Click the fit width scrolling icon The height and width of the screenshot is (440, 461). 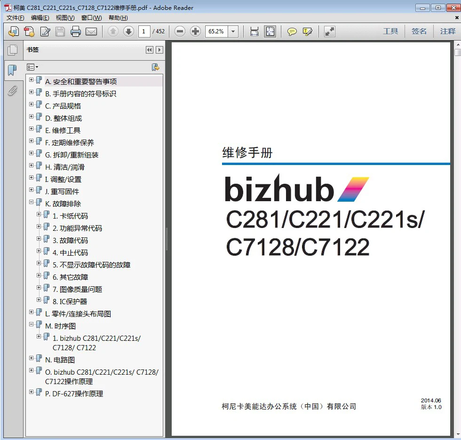click(x=254, y=31)
